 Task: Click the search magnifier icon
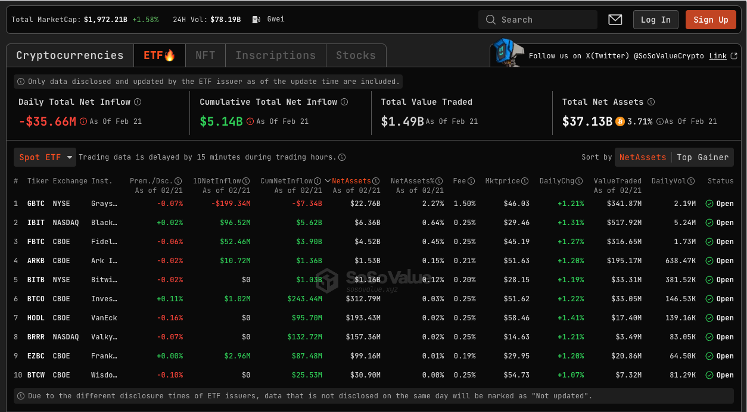(x=491, y=20)
